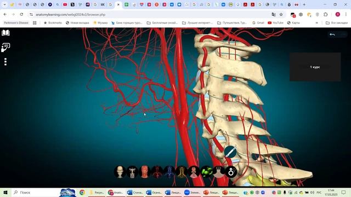Screen dimensions: 351x197
Task: Click the '1 курс' overlay panel
Action: tap(315, 67)
